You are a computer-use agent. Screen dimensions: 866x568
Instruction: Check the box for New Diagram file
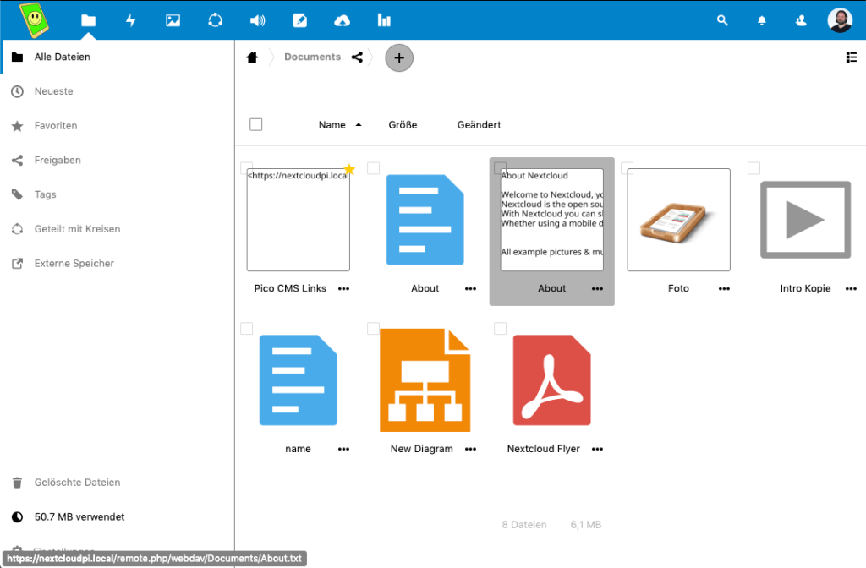click(373, 329)
